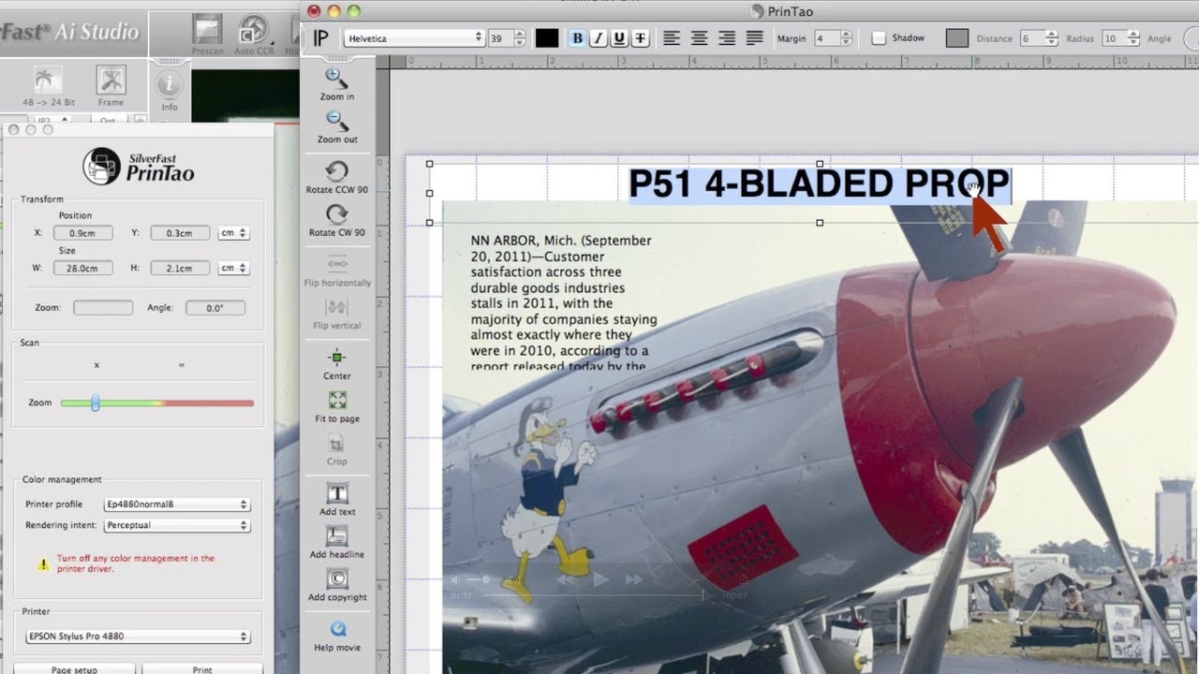Open the Rendering intent Perceptual dropdown

(x=177, y=525)
